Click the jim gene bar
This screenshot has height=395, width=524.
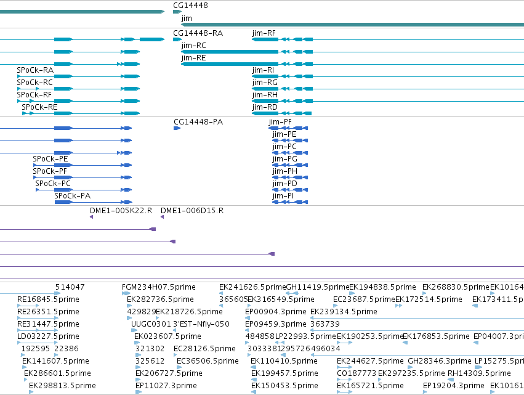[353, 25]
